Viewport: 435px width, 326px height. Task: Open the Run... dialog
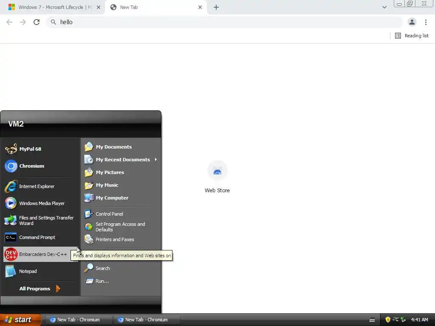pyautogui.click(x=121, y=281)
